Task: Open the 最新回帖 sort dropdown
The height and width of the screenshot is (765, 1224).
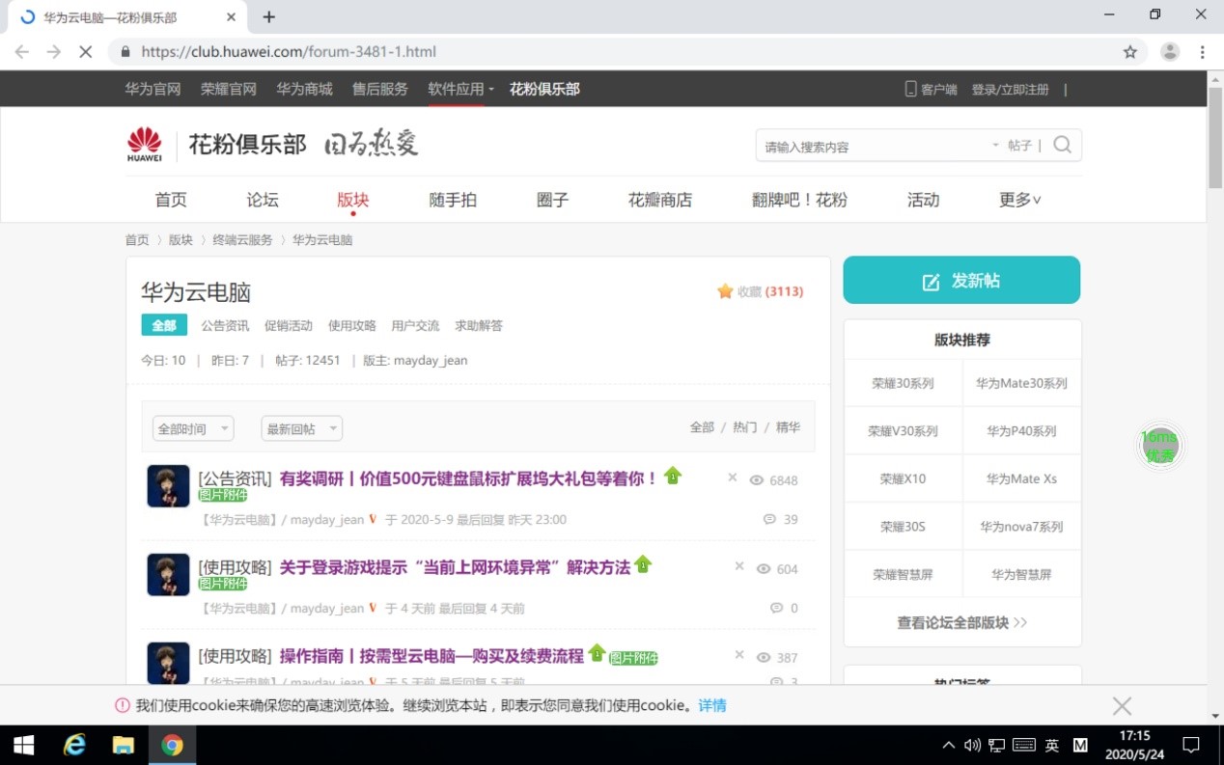Action: click(301, 428)
